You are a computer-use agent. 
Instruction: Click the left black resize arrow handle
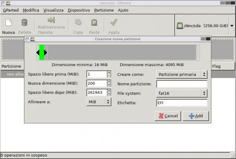pos(38,52)
